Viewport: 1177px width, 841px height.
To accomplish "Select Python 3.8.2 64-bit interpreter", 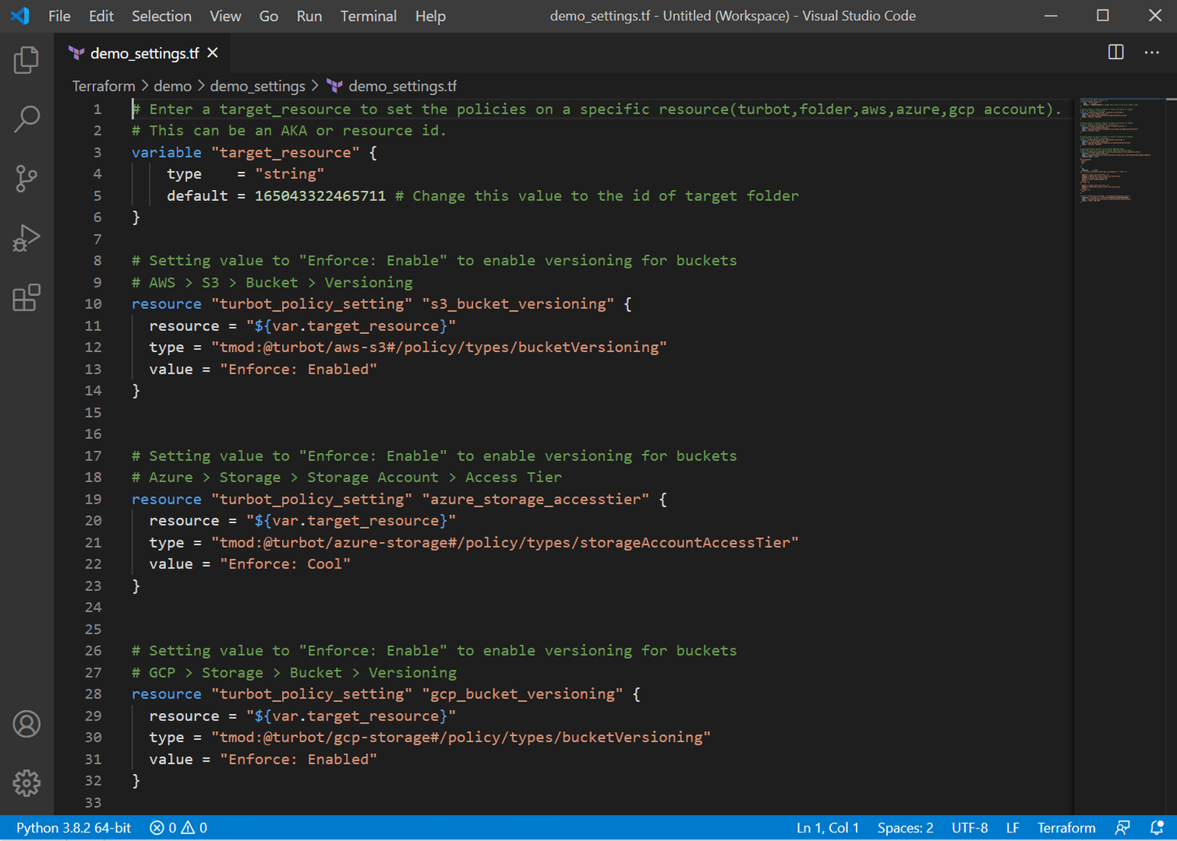I will click(73, 828).
